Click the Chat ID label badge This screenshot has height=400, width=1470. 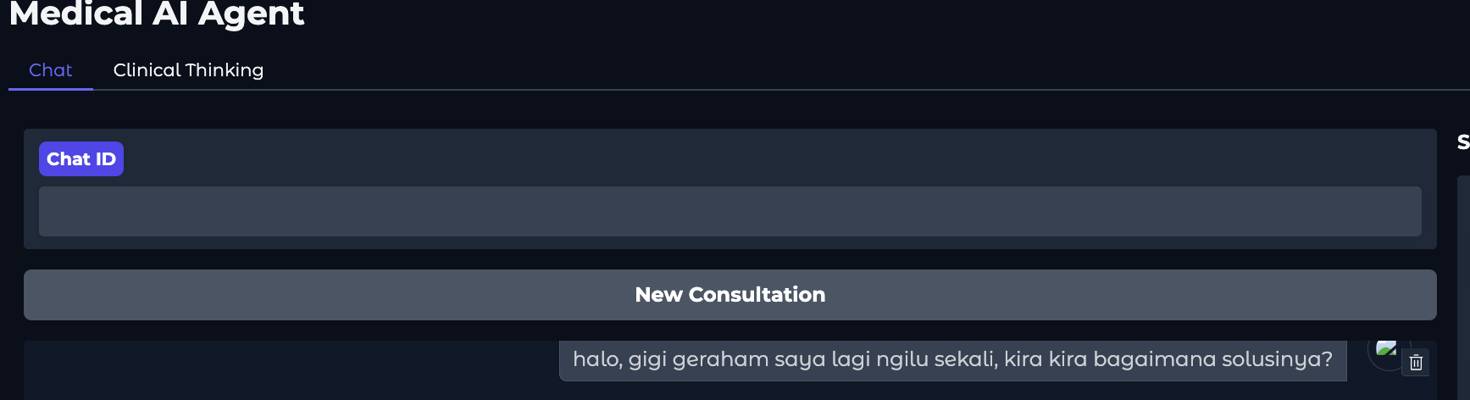coord(81,159)
